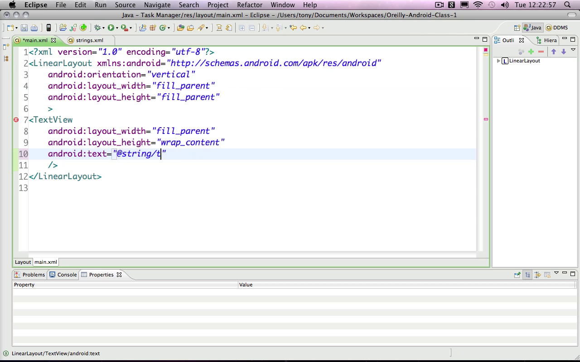The height and width of the screenshot is (362, 580).
Task: Toggle Show Advanced Properties icon
Action: [x=537, y=275]
